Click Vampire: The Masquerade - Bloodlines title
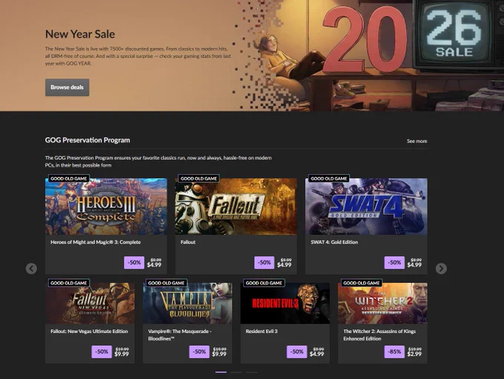This screenshot has width=504, height=379. tap(179, 335)
